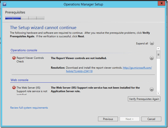168x128 pixels.
Task: Click the red error icon for Report Viewer Controls Check
Action: coord(14,58)
